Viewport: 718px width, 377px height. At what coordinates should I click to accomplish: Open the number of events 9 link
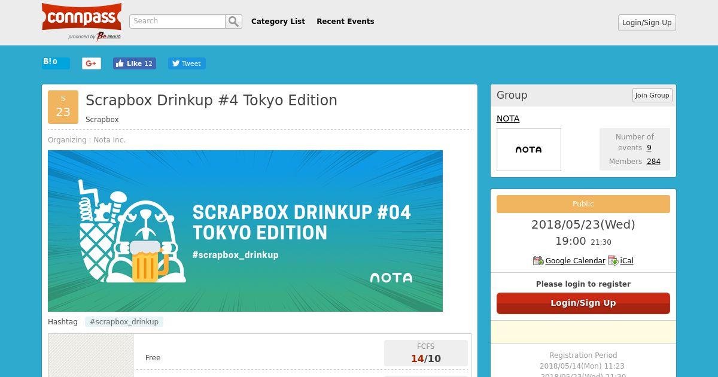coord(649,148)
